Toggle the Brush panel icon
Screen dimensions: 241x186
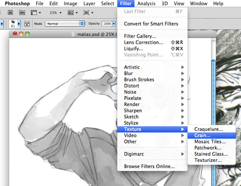click(27, 24)
